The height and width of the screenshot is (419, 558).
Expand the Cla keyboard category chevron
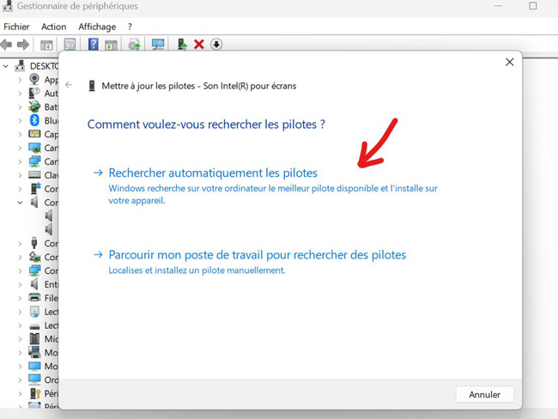(x=20, y=175)
